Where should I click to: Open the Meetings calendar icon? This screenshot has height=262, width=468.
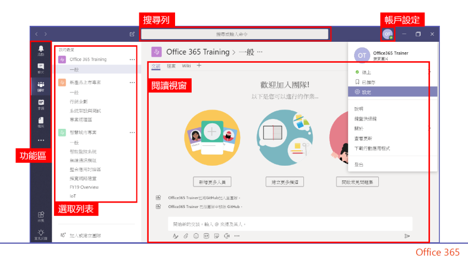click(x=41, y=105)
